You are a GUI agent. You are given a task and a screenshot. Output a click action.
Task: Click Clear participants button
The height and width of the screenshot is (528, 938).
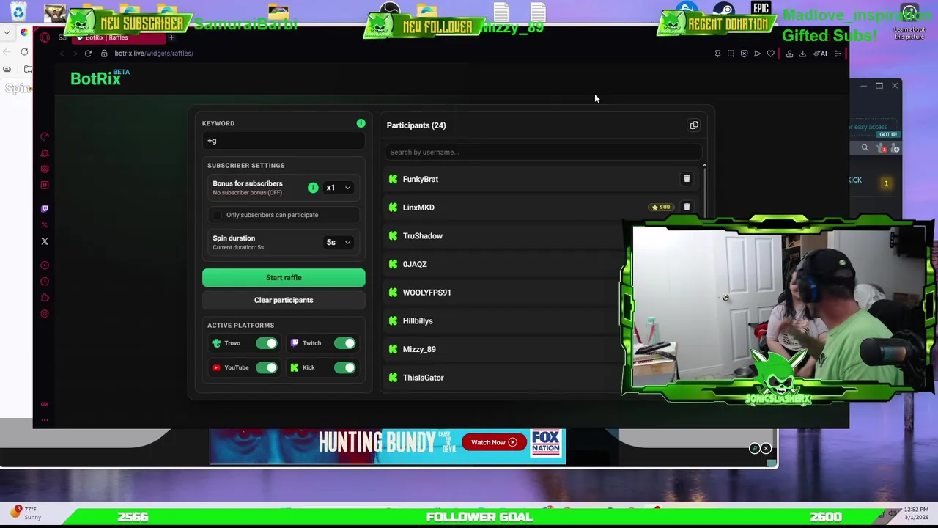[x=284, y=300]
